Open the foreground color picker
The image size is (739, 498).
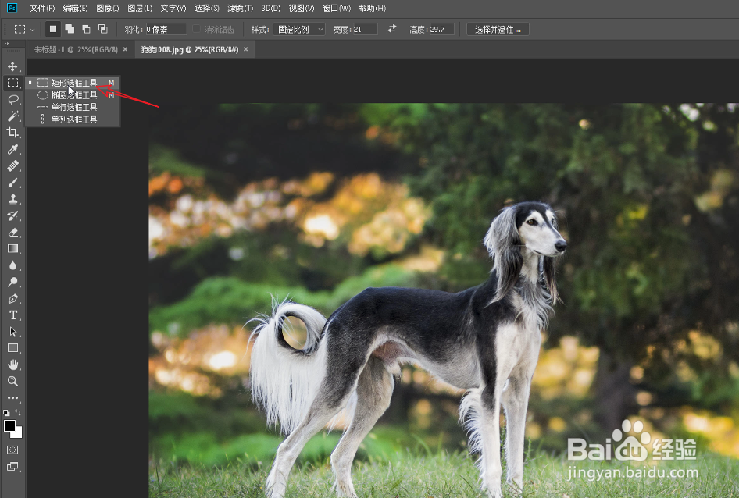pos(9,425)
